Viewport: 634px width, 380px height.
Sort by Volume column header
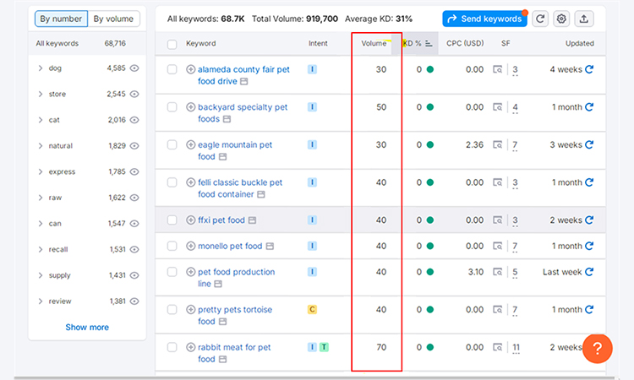click(x=374, y=44)
